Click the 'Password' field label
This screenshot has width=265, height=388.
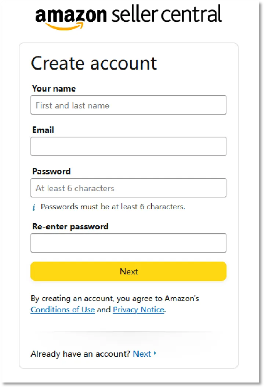pyautogui.click(x=51, y=171)
